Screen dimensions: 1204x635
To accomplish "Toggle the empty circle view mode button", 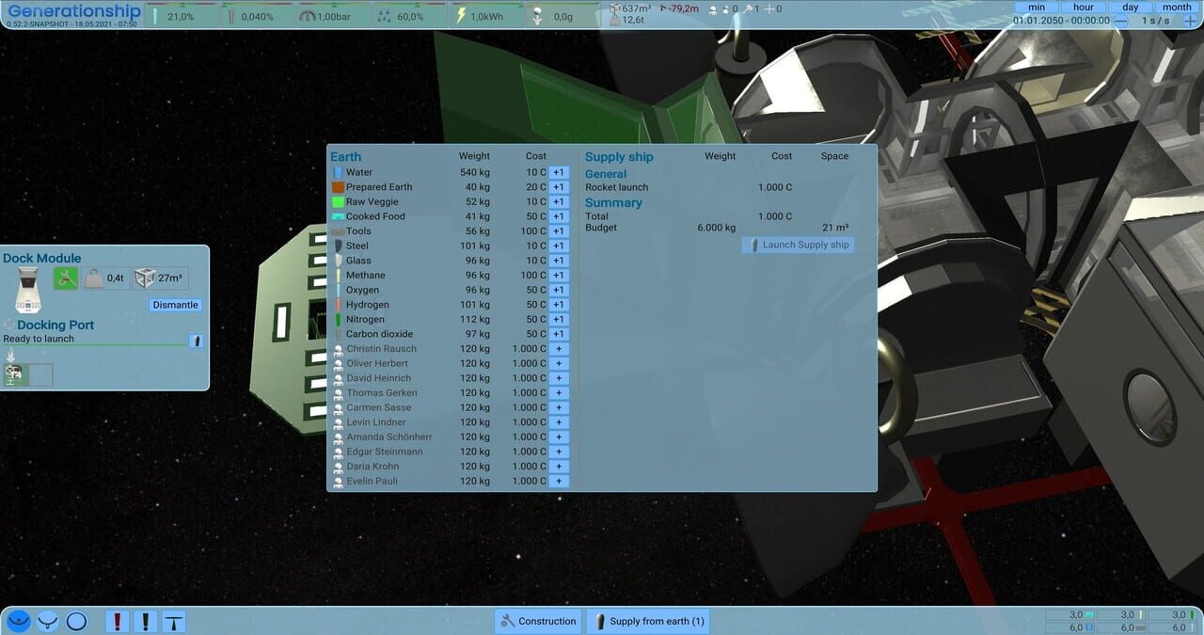I will point(76,621).
